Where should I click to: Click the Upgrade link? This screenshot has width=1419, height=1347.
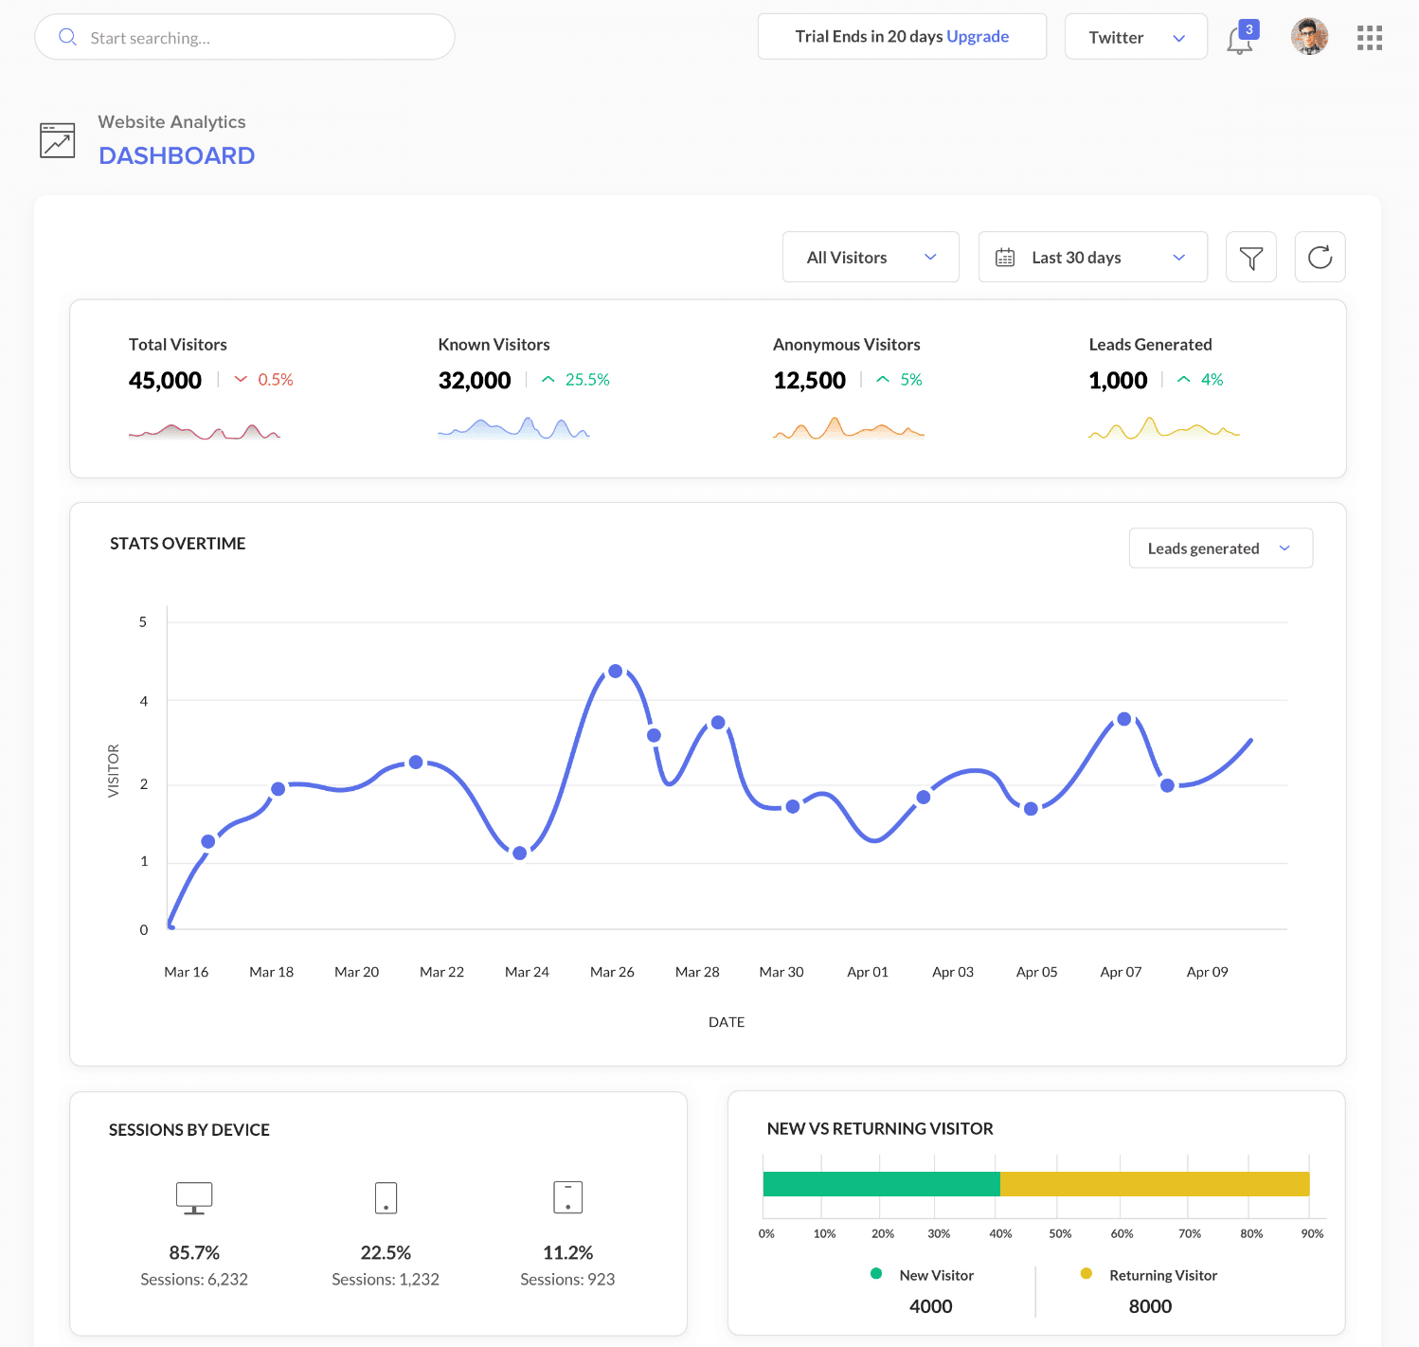[x=978, y=37]
